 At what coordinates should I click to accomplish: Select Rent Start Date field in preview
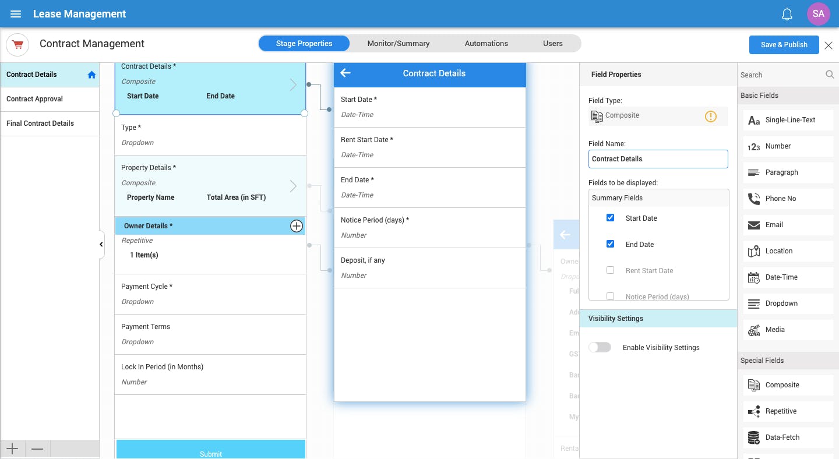430,147
